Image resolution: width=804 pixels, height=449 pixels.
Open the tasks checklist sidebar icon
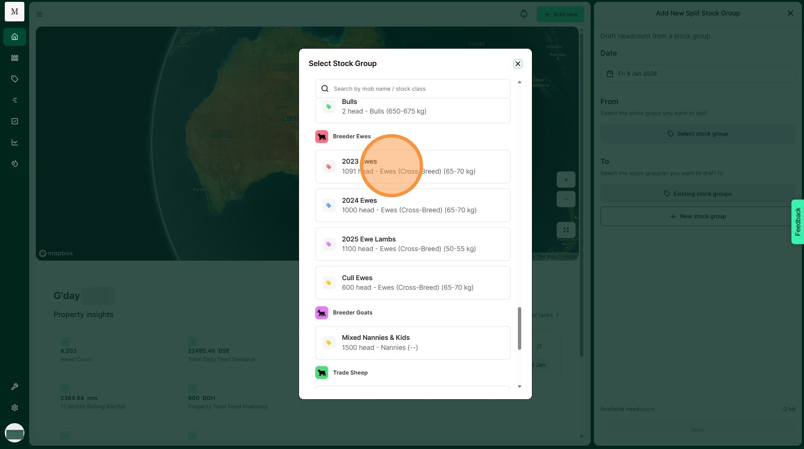(14, 121)
